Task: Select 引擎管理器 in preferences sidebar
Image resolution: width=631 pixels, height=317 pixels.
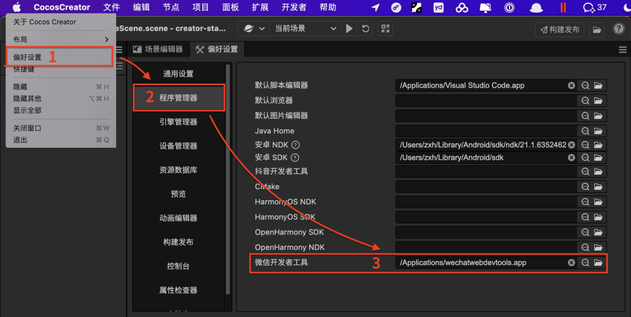Action: coord(178,122)
